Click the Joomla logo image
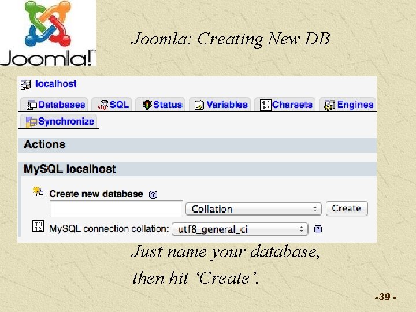 [x=48, y=33]
